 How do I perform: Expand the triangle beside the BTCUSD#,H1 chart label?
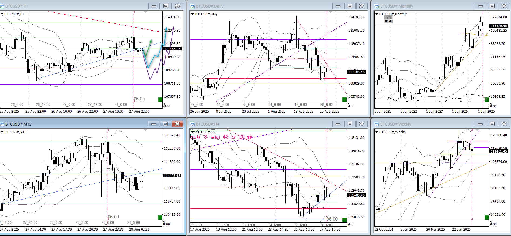coord(2,14)
